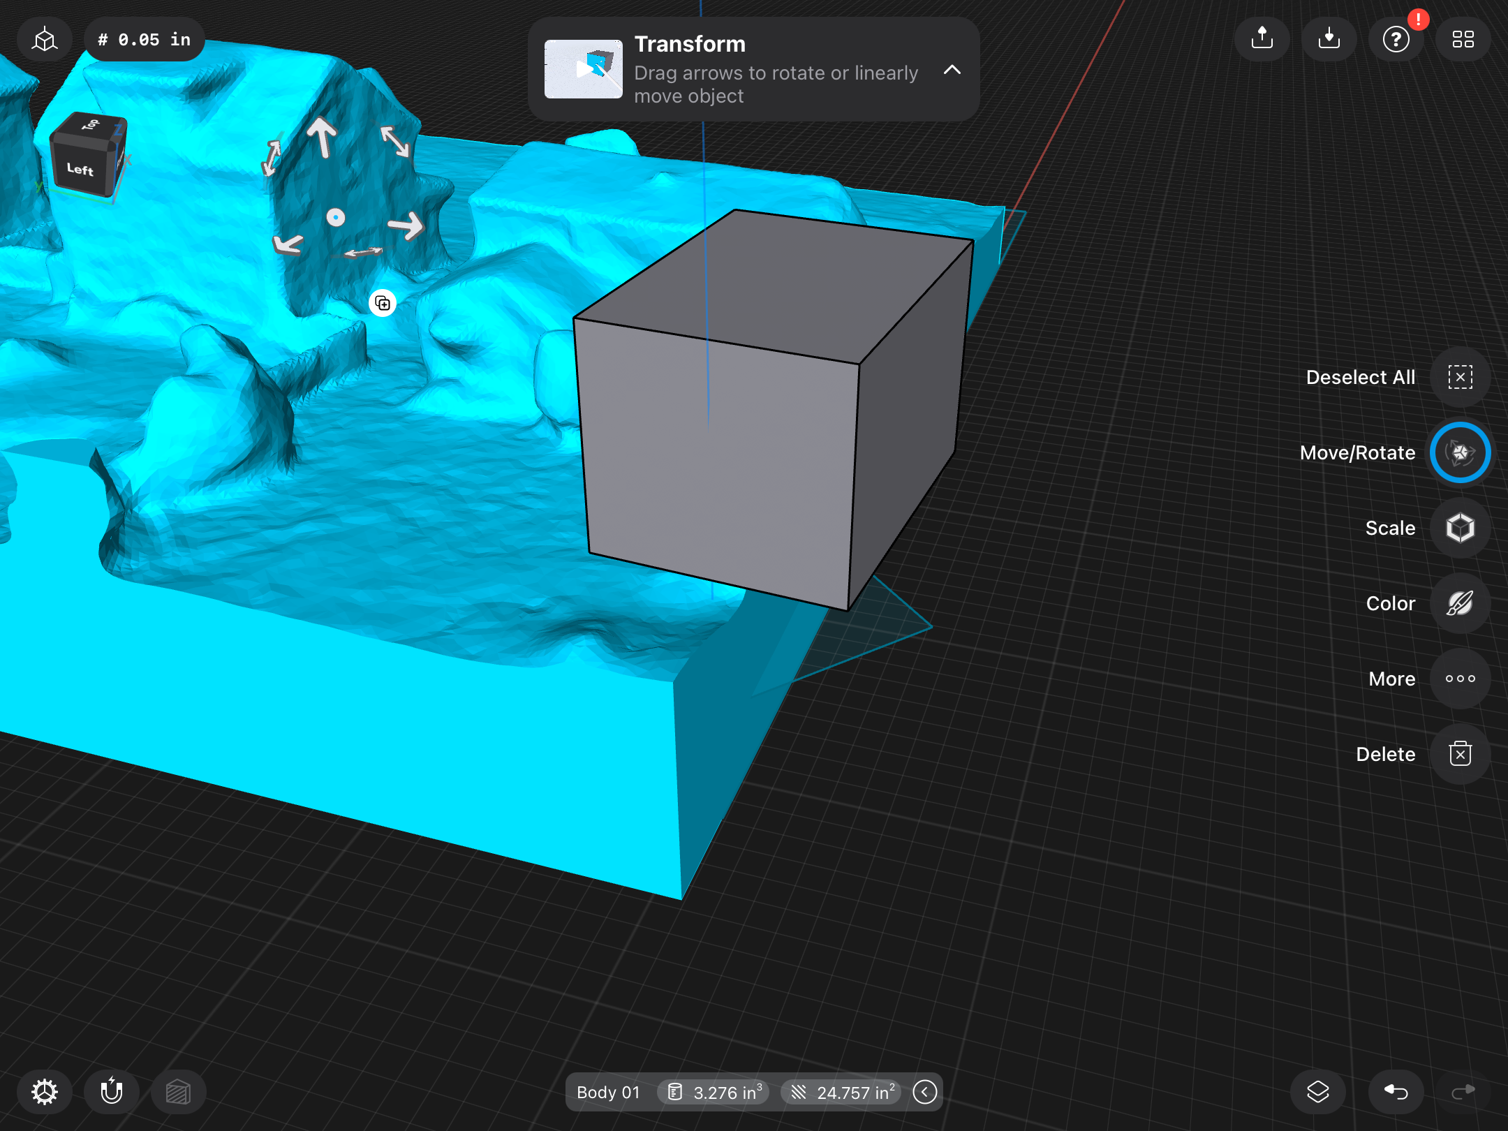This screenshot has height=1131, width=1508.
Task: Click the bottom double-headed rotate arrow on gizmo
Action: tap(363, 252)
